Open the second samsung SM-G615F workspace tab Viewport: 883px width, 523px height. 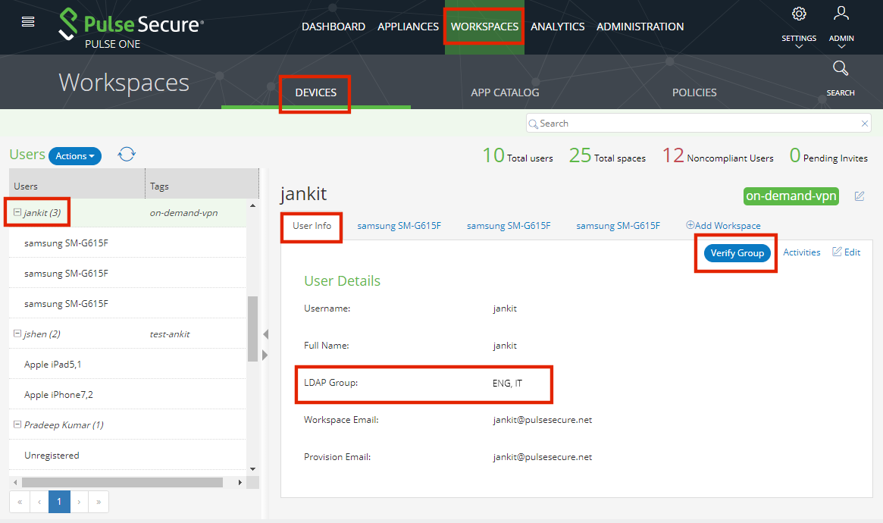pyautogui.click(x=509, y=226)
